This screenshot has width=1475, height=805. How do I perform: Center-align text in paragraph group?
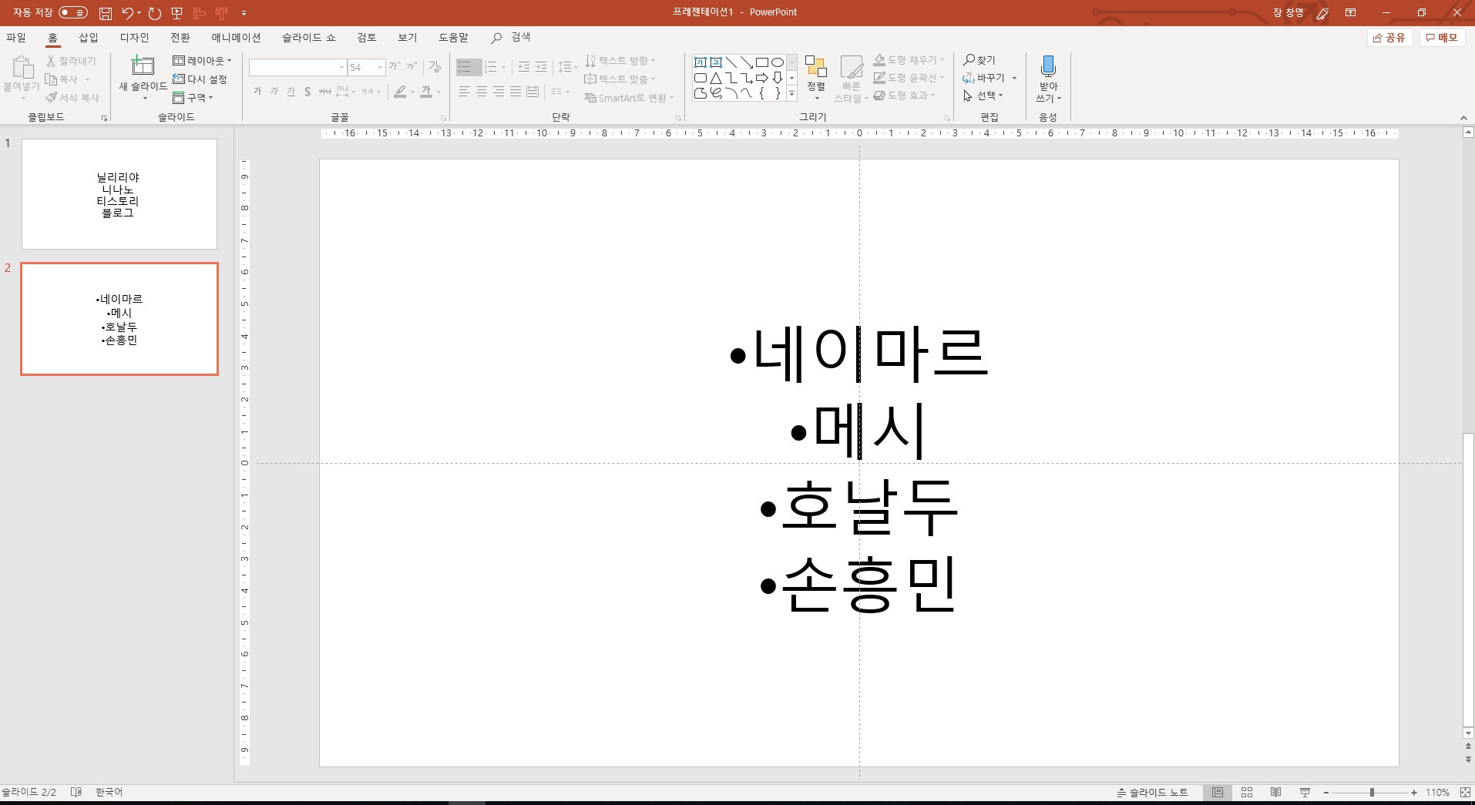coord(482,92)
